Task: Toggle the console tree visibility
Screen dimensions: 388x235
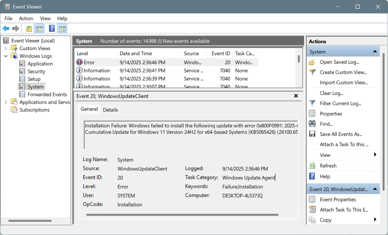Action: (x=39, y=28)
